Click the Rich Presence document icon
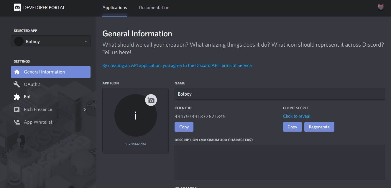391x188 pixels. point(17,109)
